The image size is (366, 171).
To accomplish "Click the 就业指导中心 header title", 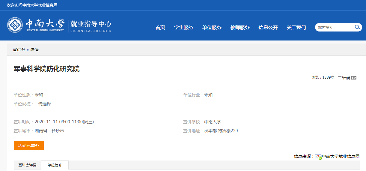I will [91, 24].
